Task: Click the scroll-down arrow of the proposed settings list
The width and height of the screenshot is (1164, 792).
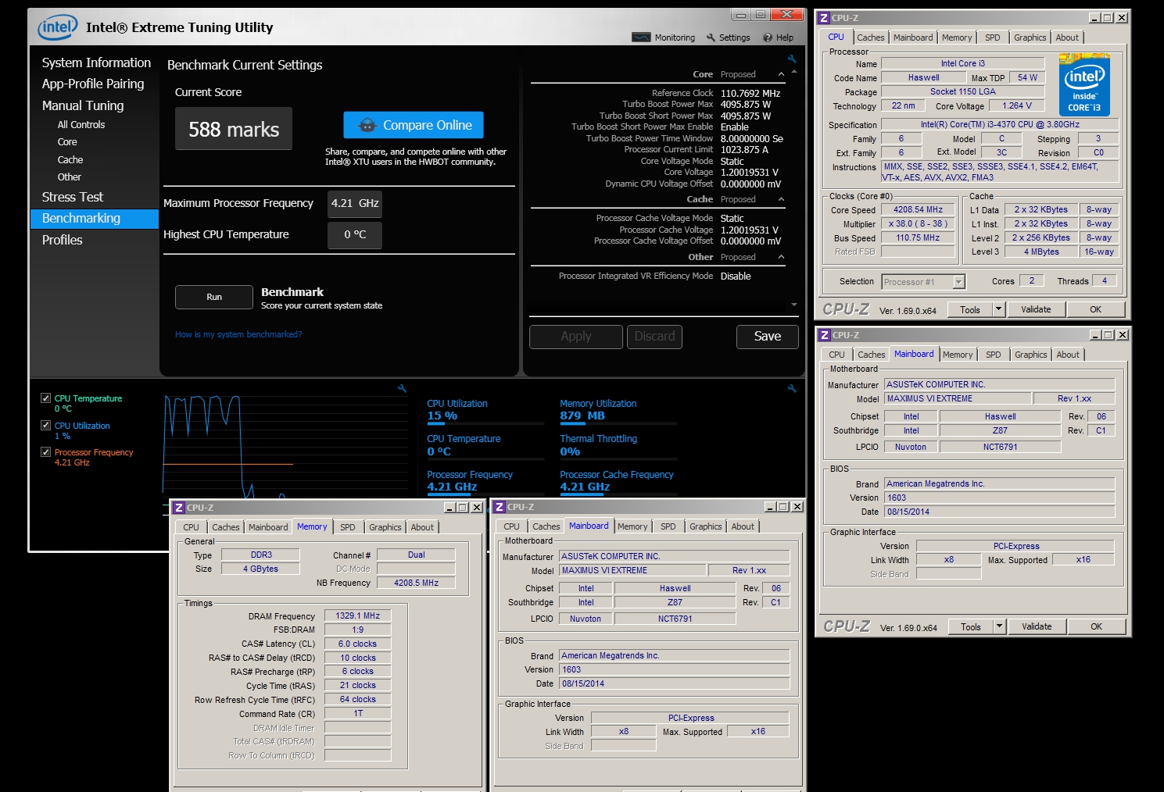Action: [794, 305]
